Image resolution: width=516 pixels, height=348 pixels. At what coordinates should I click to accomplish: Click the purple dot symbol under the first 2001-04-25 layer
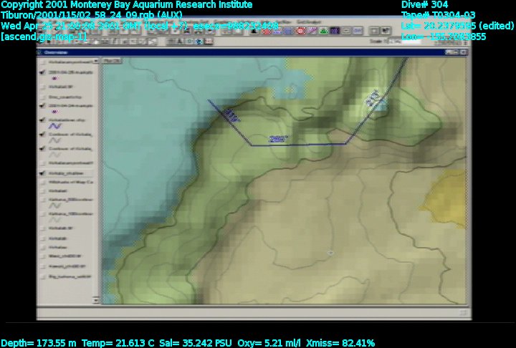click(x=57, y=79)
